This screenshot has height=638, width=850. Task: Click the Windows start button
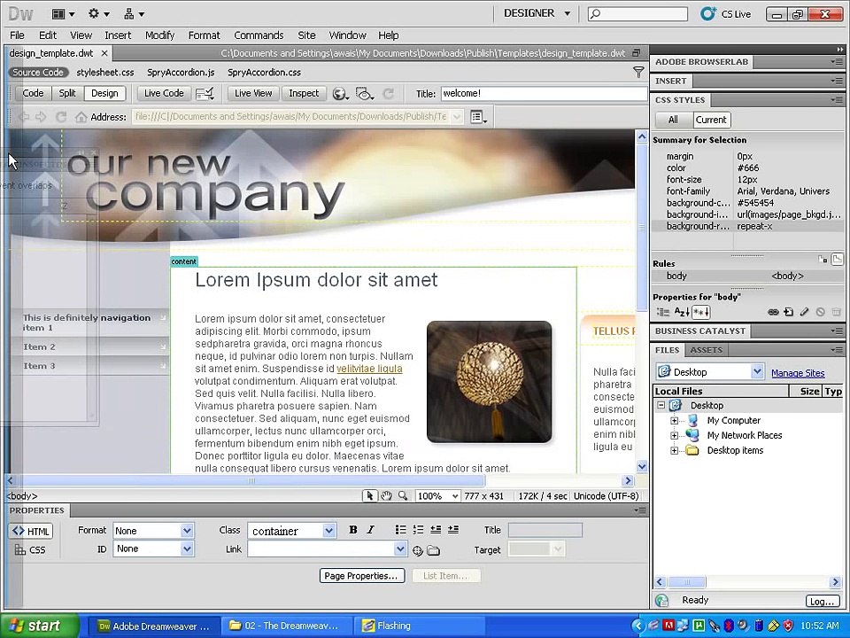coord(38,626)
